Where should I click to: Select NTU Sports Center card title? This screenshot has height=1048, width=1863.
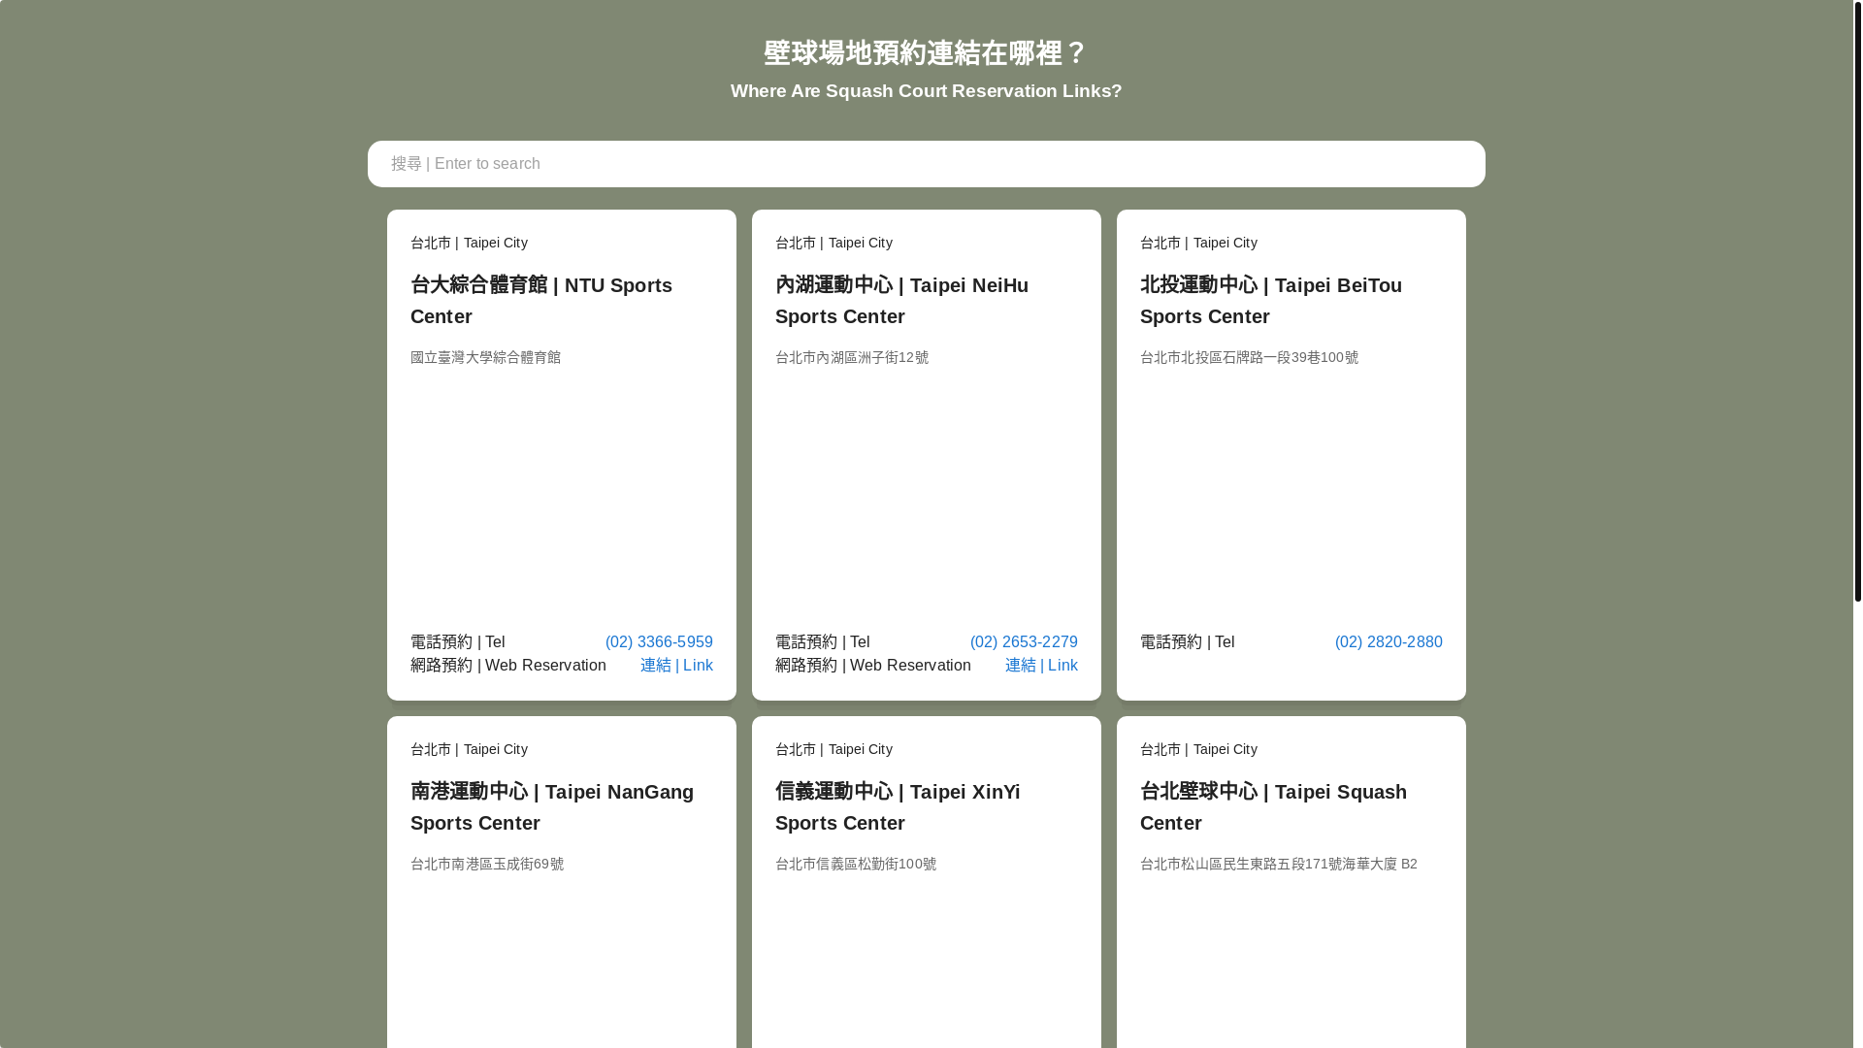(541, 301)
